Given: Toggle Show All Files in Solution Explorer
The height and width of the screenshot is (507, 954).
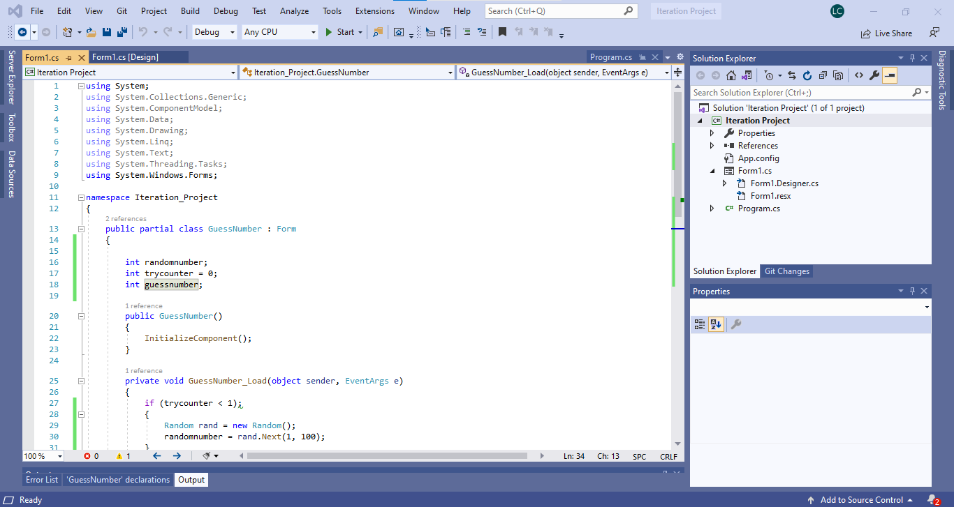Looking at the screenshot, I should 838,75.
